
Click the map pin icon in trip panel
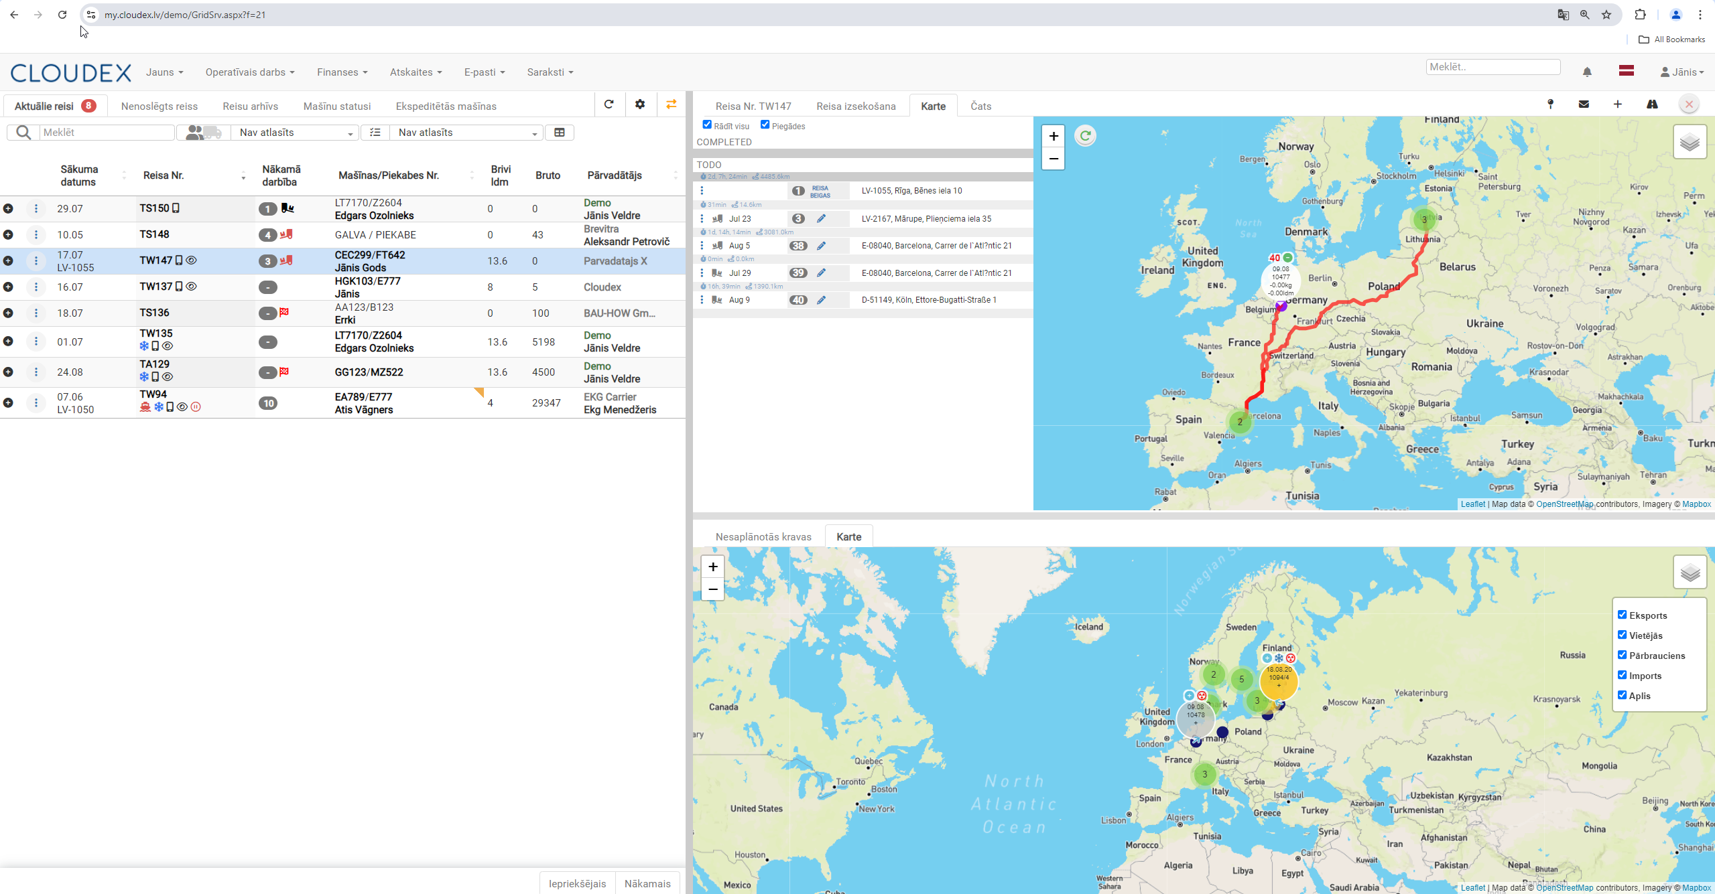click(1550, 104)
